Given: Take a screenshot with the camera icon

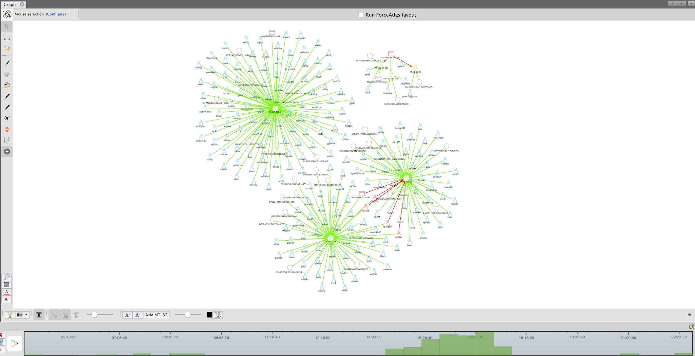Looking at the screenshot, I should [x=20, y=315].
